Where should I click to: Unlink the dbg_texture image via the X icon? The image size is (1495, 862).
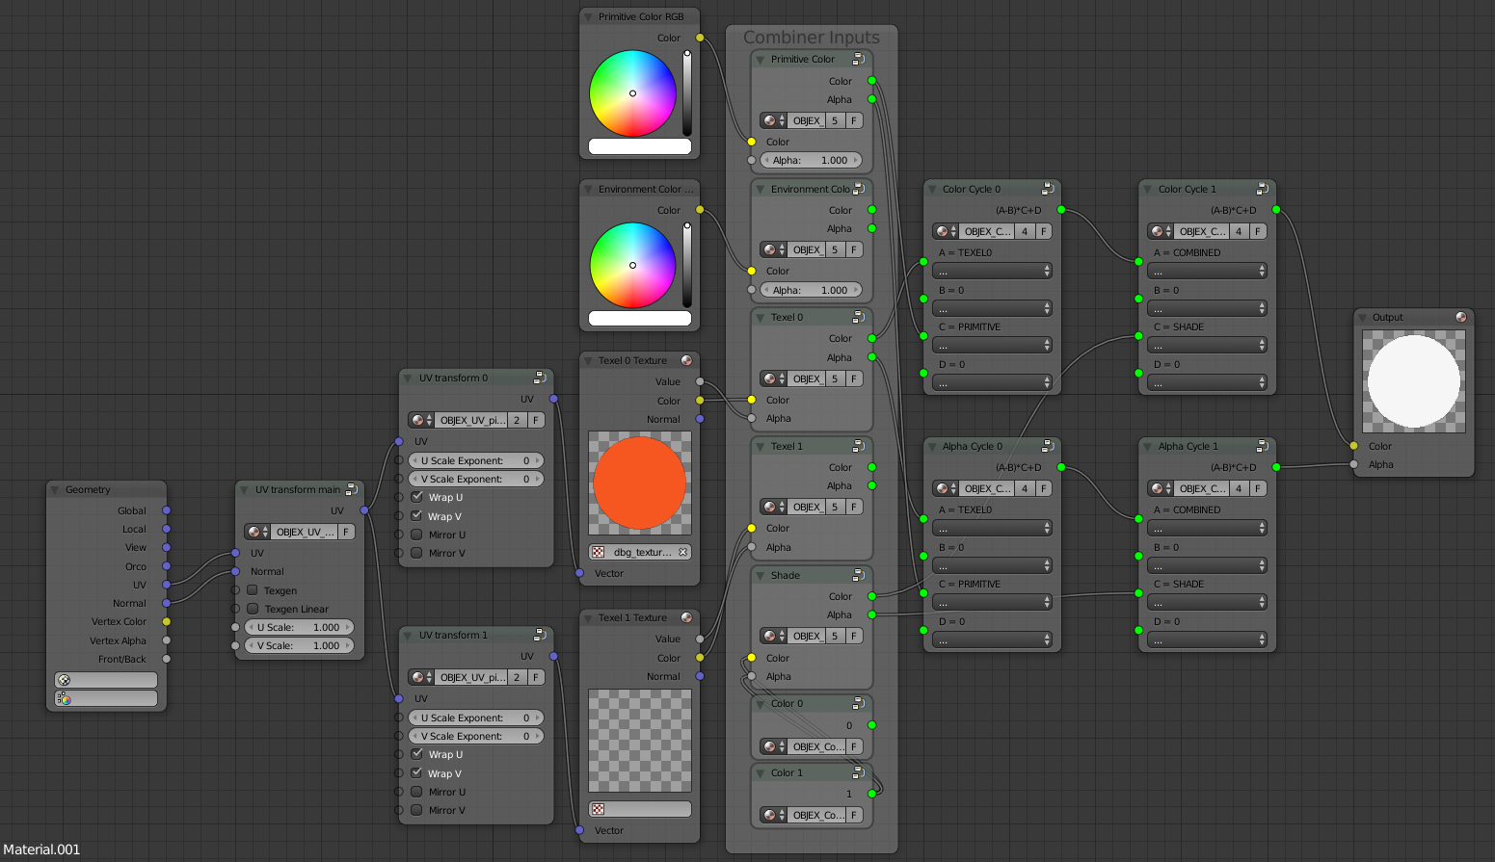(681, 552)
